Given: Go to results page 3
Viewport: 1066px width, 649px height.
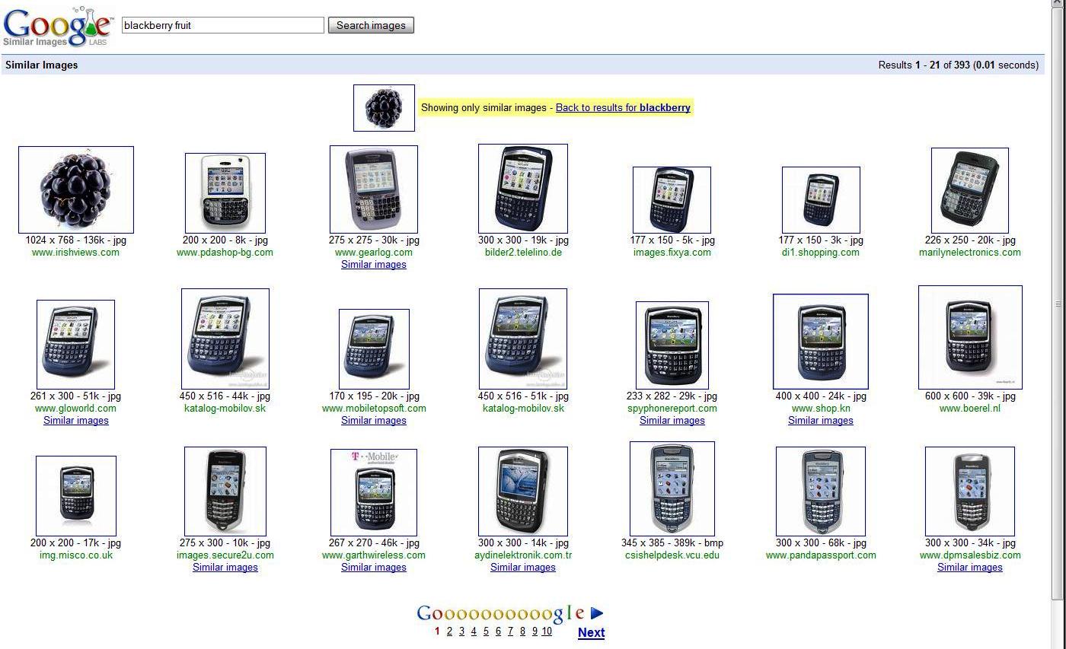Looking at the screenshot, I should pos(461,631).
